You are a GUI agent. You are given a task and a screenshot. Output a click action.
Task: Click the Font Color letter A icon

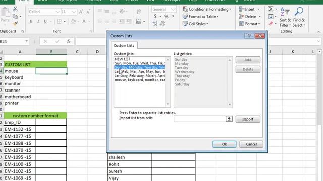pyautogui.click(x=84, y=21)
